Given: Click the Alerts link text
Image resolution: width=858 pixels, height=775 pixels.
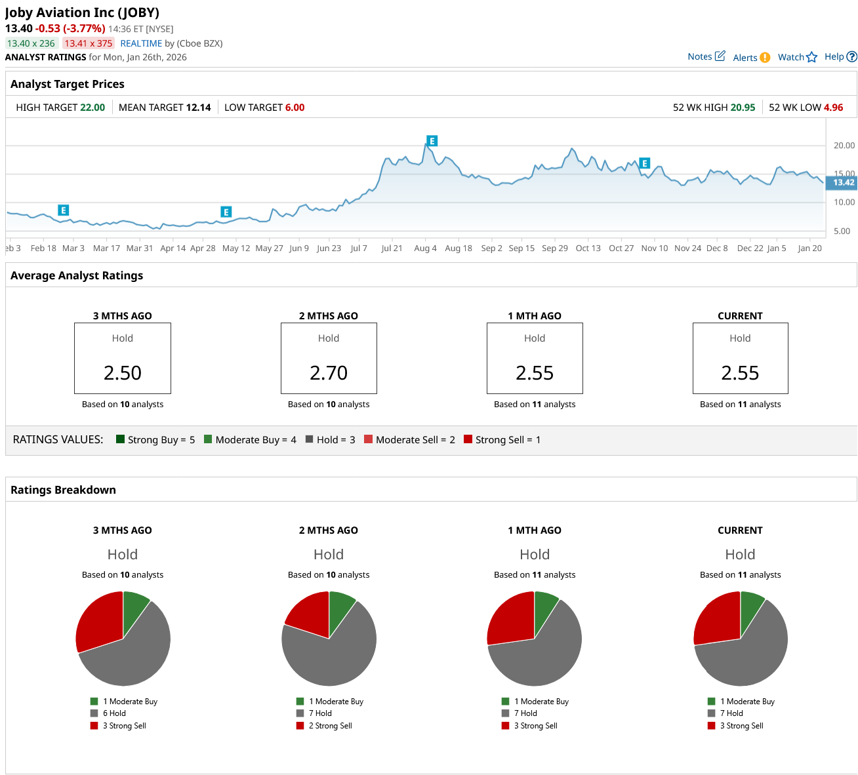Looking at the screenshot, I should (745, 58).
